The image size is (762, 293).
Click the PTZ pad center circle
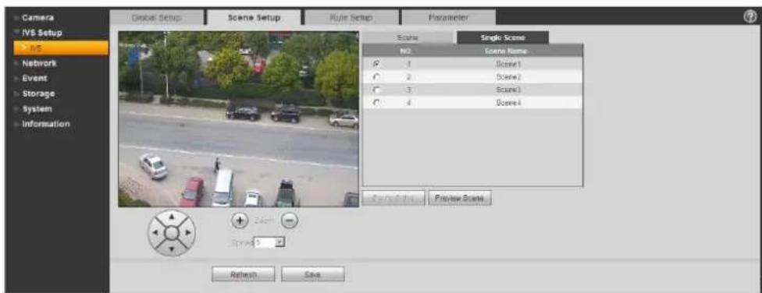(x=171, y=233)
